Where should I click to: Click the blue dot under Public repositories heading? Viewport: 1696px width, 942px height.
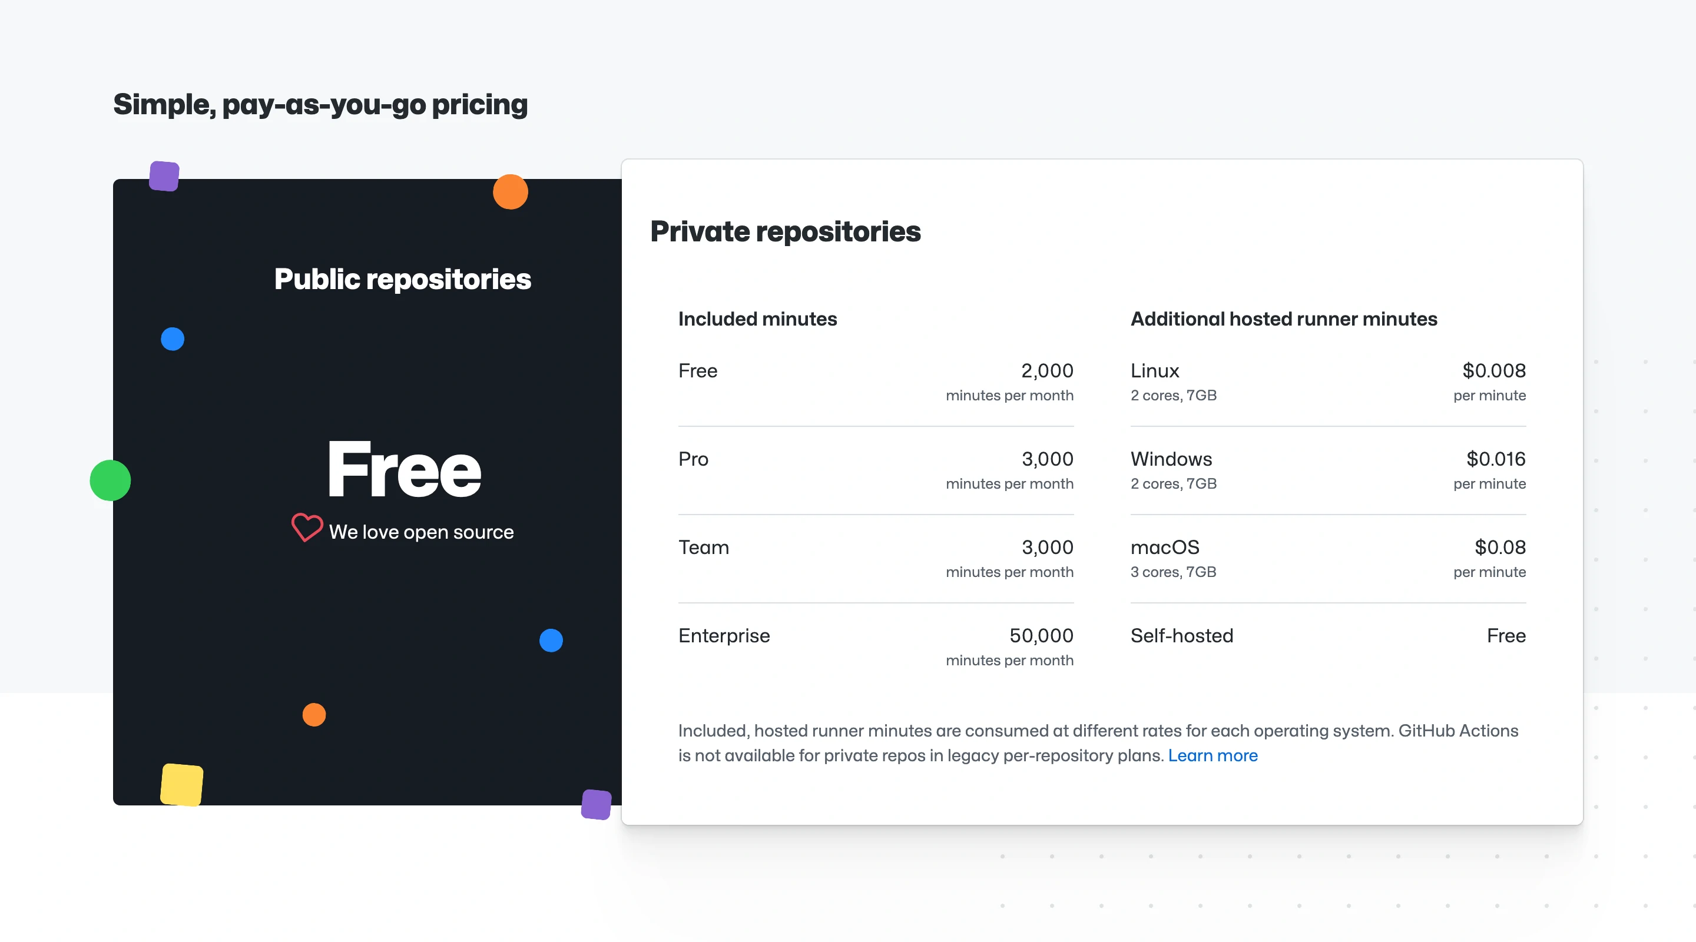tap(172, 339)
